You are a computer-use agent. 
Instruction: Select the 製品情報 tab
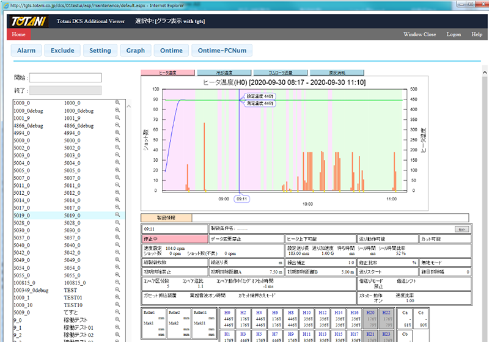166,217
